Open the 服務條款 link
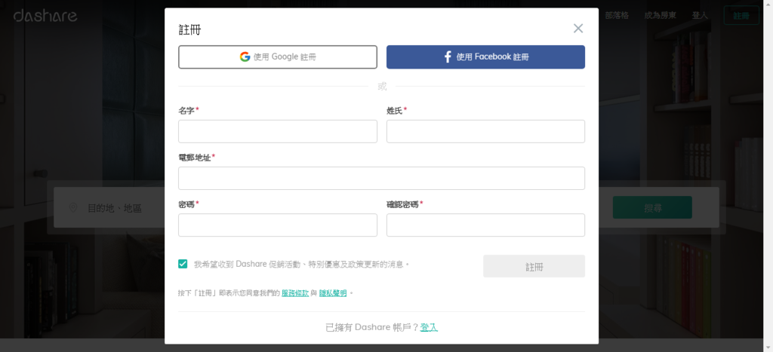Viewport: 773px width, 352px height. tap(295, 293)
